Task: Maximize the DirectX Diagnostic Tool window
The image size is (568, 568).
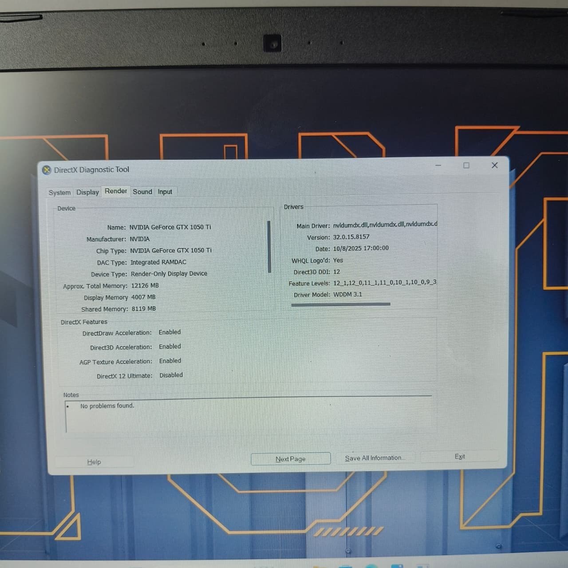Action: click(x=466, y=165)
